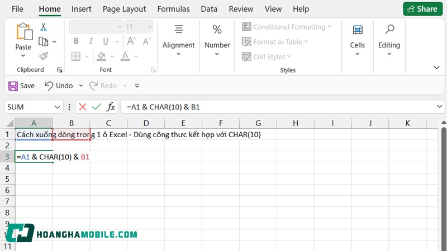Screen dimensions: 447x251
Task: Click Increase Font Size icon
Action: pos(131,41)
